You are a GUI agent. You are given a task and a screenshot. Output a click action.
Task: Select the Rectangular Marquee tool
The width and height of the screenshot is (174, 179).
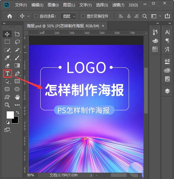click(7, 42)
